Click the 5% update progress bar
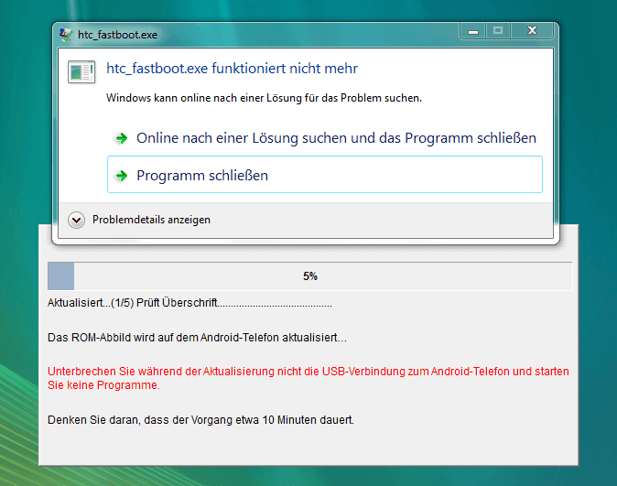 click(309, 276)
